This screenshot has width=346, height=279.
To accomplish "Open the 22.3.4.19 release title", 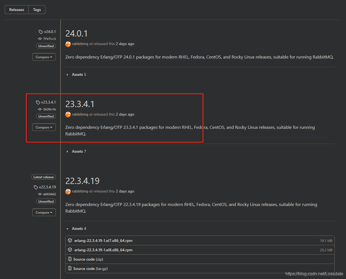I will (82, 181).
